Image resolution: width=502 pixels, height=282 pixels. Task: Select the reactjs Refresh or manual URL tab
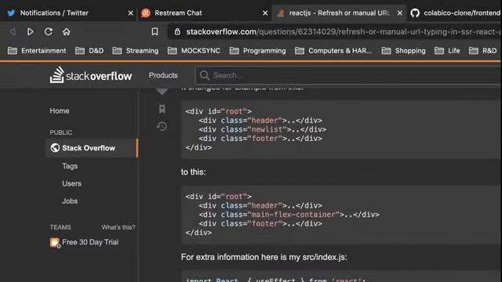pos(339,13)
